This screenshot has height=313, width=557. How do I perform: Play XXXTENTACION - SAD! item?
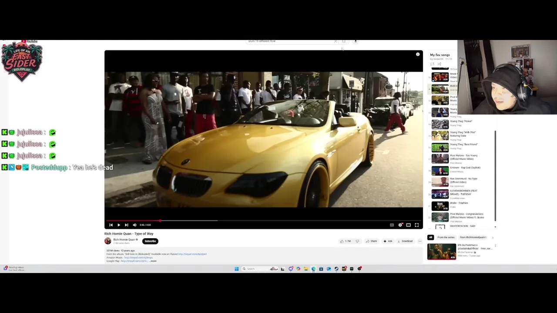pyautogui.click(x=461, y=226)
